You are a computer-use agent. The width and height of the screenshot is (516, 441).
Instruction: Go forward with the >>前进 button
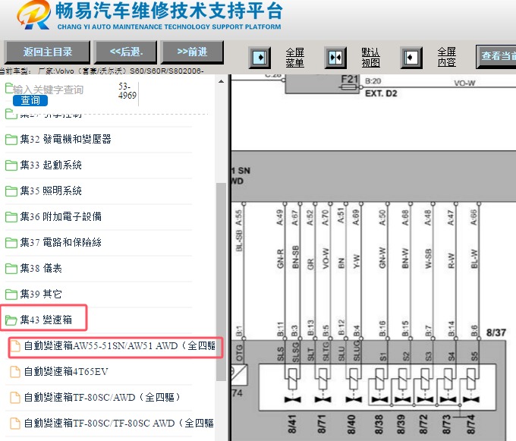tap(192, 52)
